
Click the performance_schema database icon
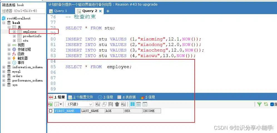pos(9,80)
